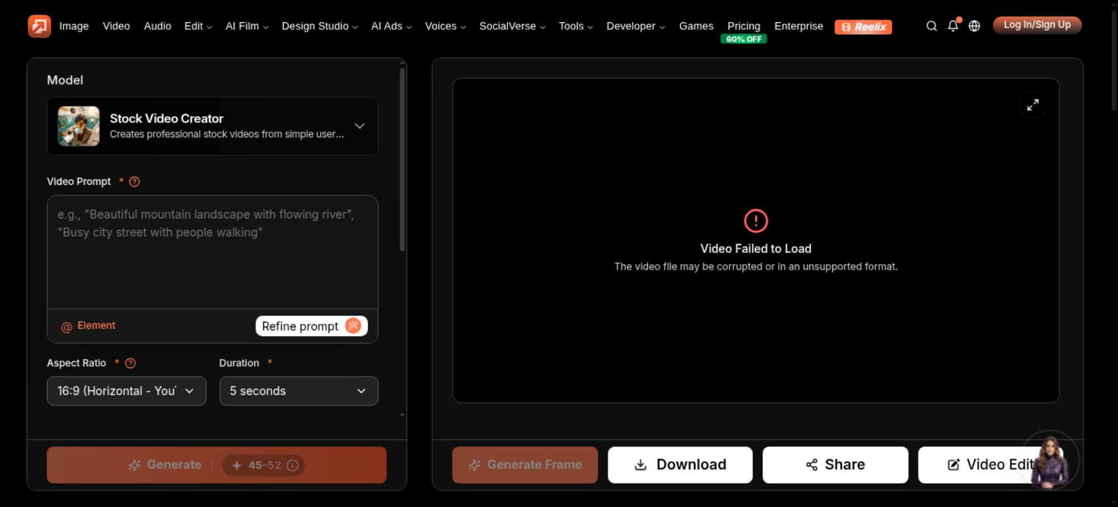
Task: Open the notifications bell icon
Action: [x=953, y=26]
